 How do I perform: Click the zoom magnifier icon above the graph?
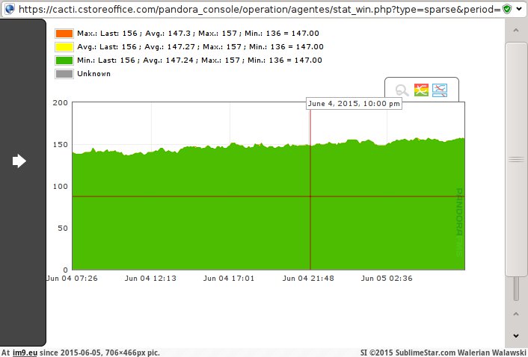pyautogui.click(x=402, y=90)
